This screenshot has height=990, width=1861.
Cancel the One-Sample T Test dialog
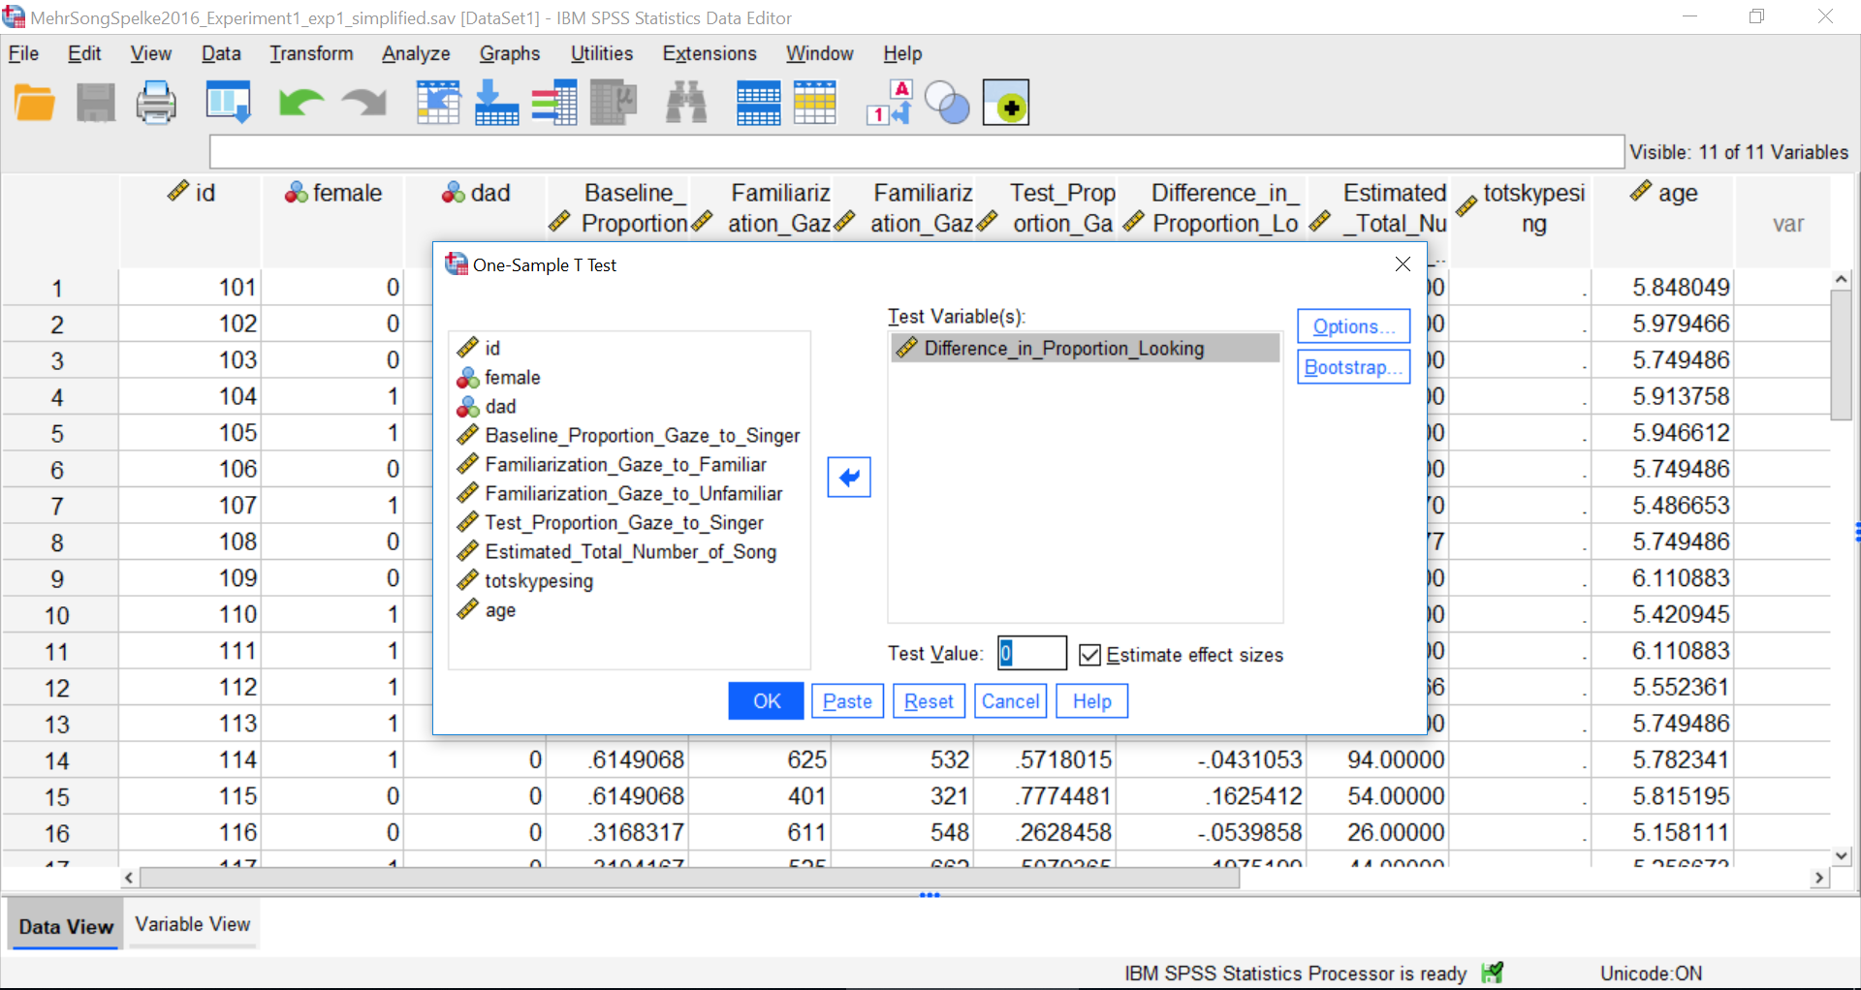pos(1010,701)
